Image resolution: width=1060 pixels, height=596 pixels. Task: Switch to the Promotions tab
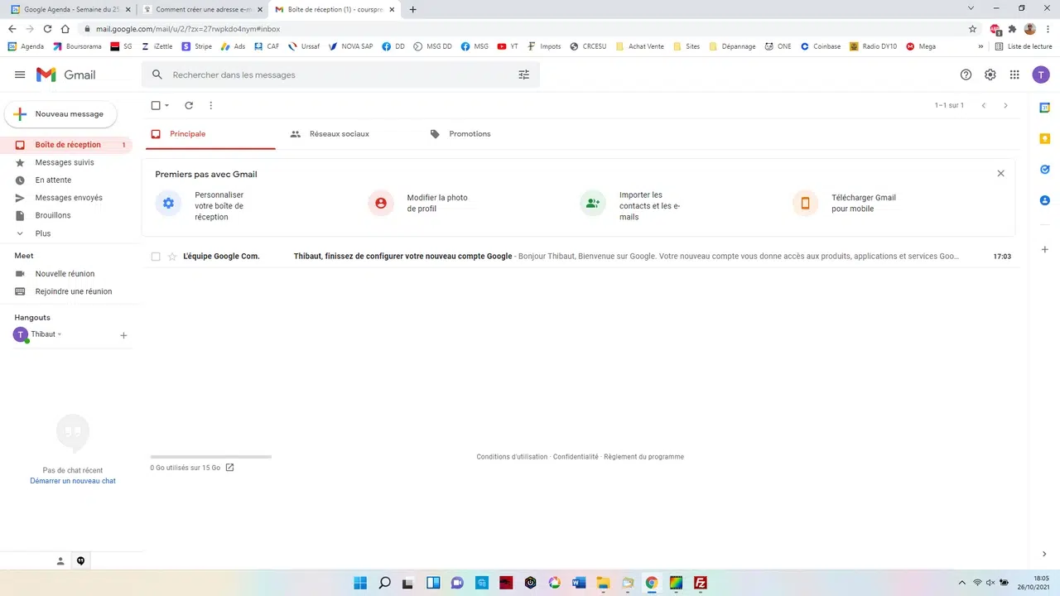(470, 133)
